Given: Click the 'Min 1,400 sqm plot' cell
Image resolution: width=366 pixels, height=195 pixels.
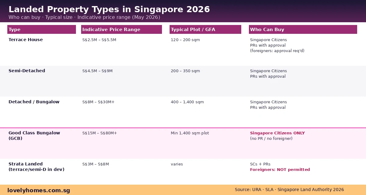Looking at the screenshot, I should pos(190,133).
